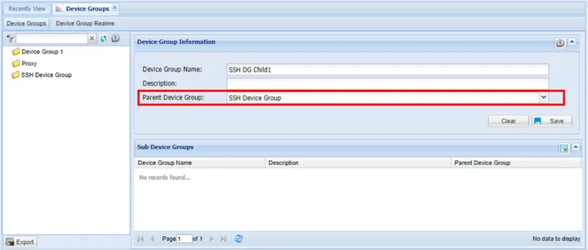Click the 'Sub Device Groups' panel title

coord(166,147)
